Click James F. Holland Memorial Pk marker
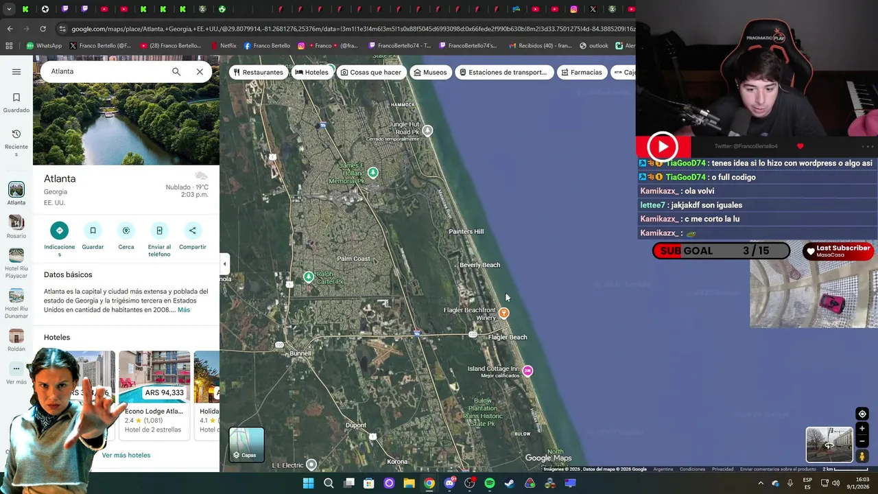The image size is (878, 494). coord(372,173)
